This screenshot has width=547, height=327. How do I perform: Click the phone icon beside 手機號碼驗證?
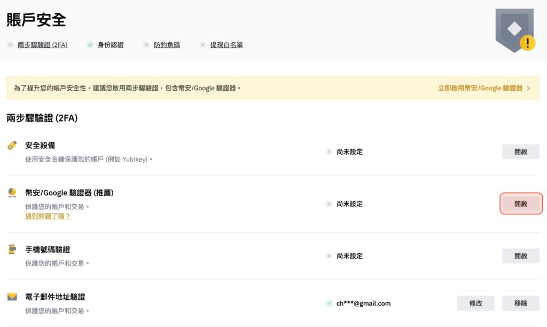click(x=12, y=249)
